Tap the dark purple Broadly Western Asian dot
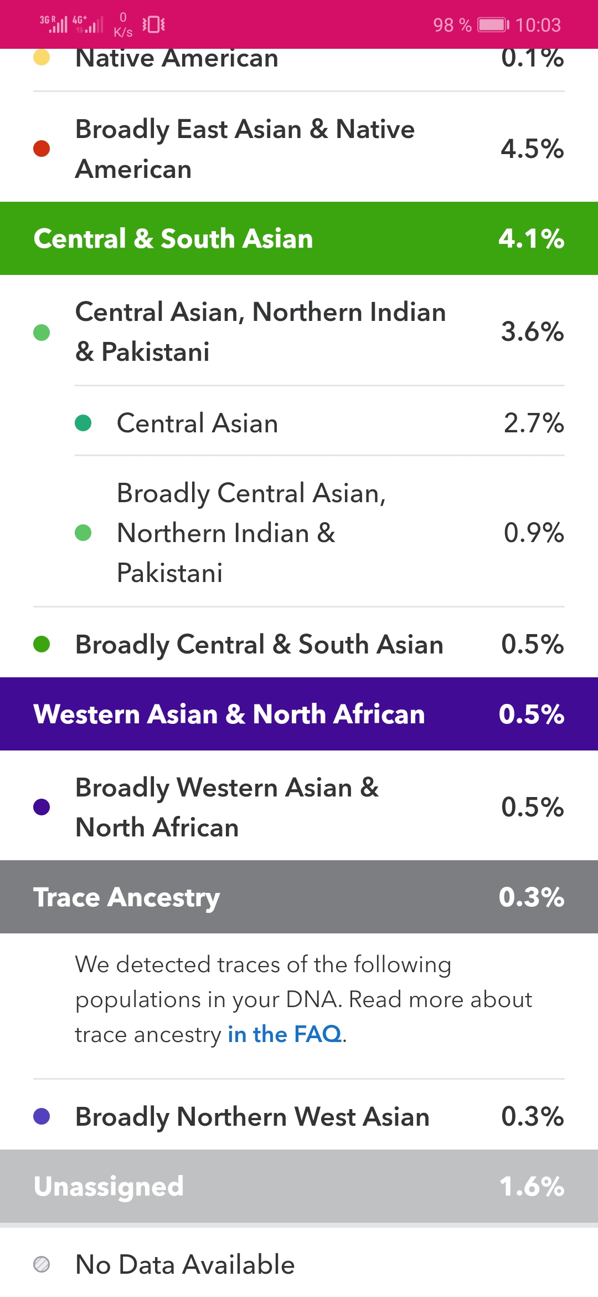Screen dimensions: 598x1297 [42, 807]
